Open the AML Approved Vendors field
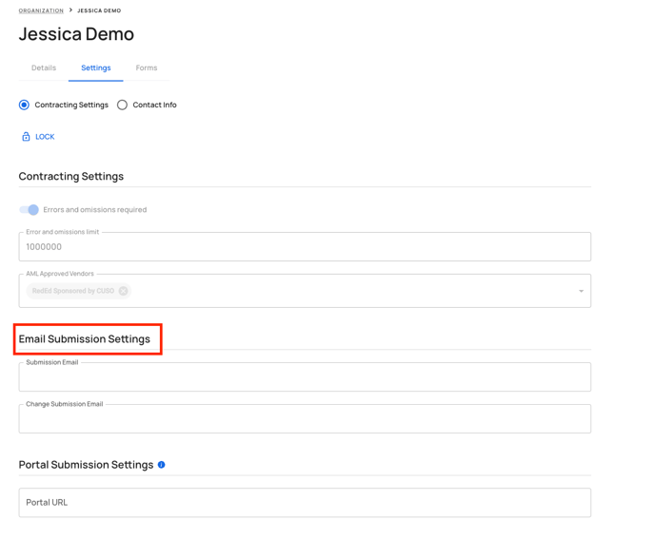 305,291
